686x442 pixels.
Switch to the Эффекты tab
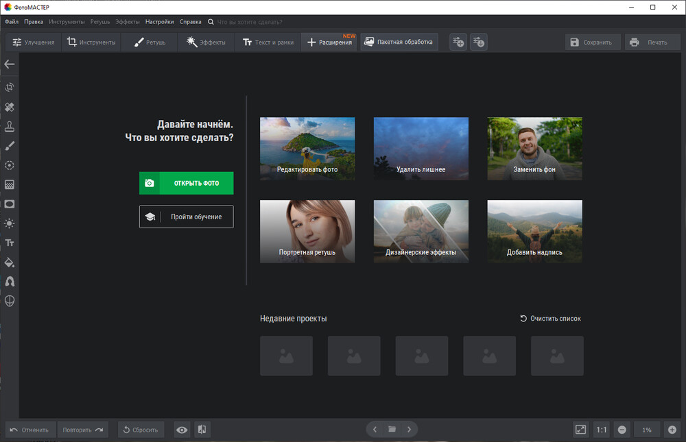click(206, 42)
